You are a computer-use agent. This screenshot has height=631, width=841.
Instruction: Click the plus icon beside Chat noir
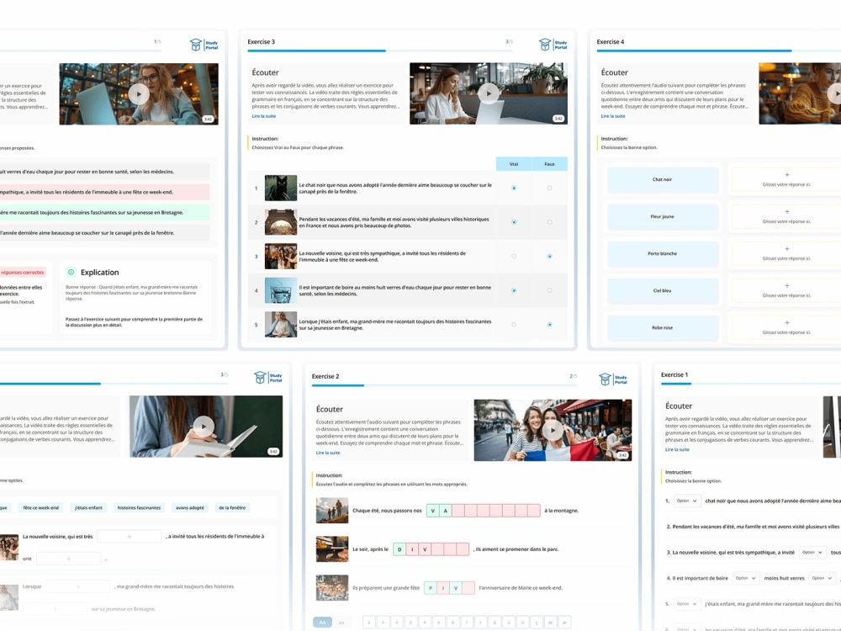pos(787,175)
